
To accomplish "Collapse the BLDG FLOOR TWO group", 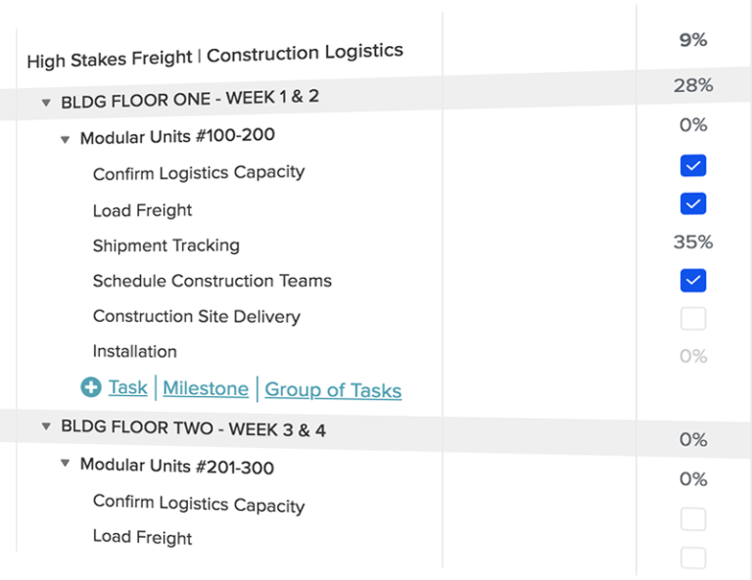I will (46, 425).
